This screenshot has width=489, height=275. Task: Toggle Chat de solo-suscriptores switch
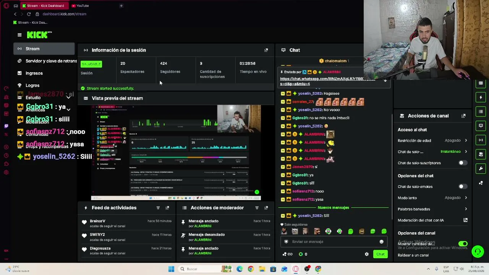(x=463, y=163)
